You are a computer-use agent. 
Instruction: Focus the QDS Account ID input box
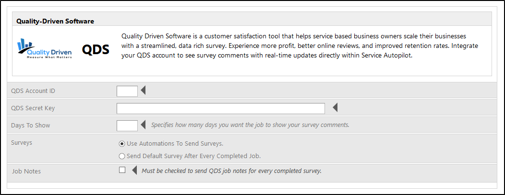click(x=127, y=91)
